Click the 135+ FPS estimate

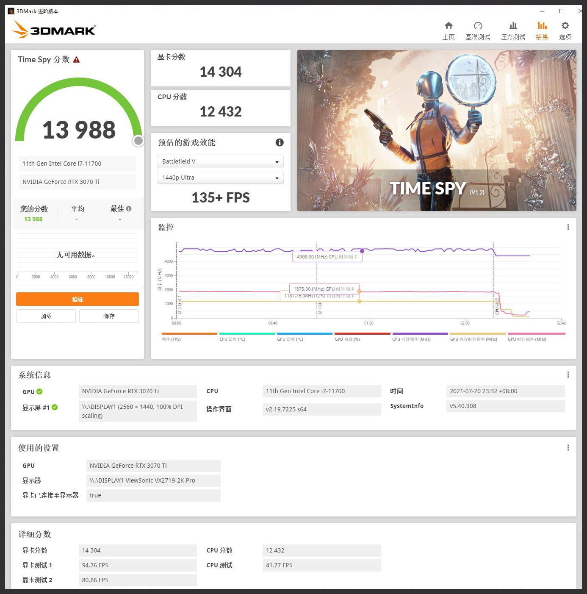[x=221, y=197]
